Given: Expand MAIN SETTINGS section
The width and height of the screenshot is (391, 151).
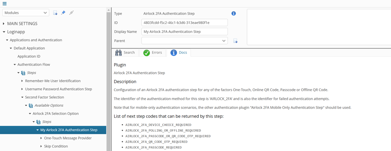Looking at the screenshot, I should tap(4, 24).
